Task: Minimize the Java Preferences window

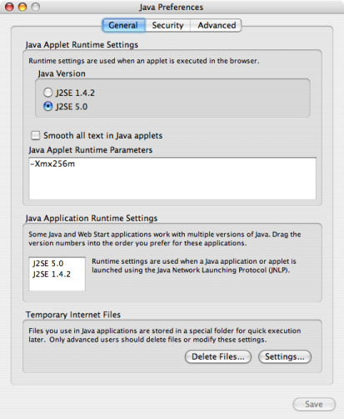Action: point(22,7)
